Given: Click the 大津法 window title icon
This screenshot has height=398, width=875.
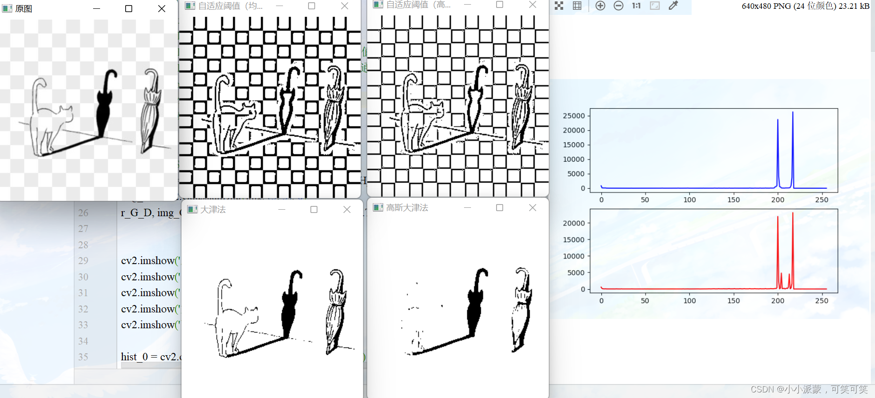Looking at the screenshot, I should click(192, 209).
